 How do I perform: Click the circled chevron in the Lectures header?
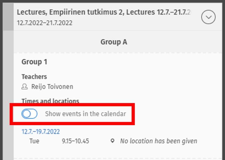point(208,17)
